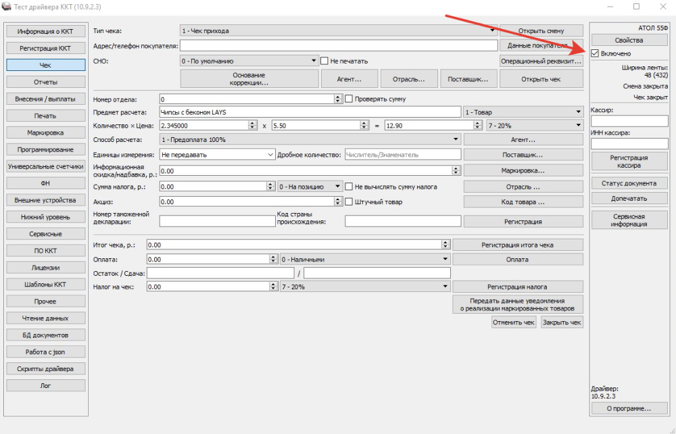Image resolution: width=676 pixels, height=434 pixels.
Task: Focus Номер таможенной декларации field
Action: (217, 220)
